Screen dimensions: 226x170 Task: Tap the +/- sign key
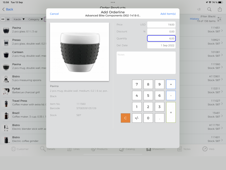[x=137, y=118]
